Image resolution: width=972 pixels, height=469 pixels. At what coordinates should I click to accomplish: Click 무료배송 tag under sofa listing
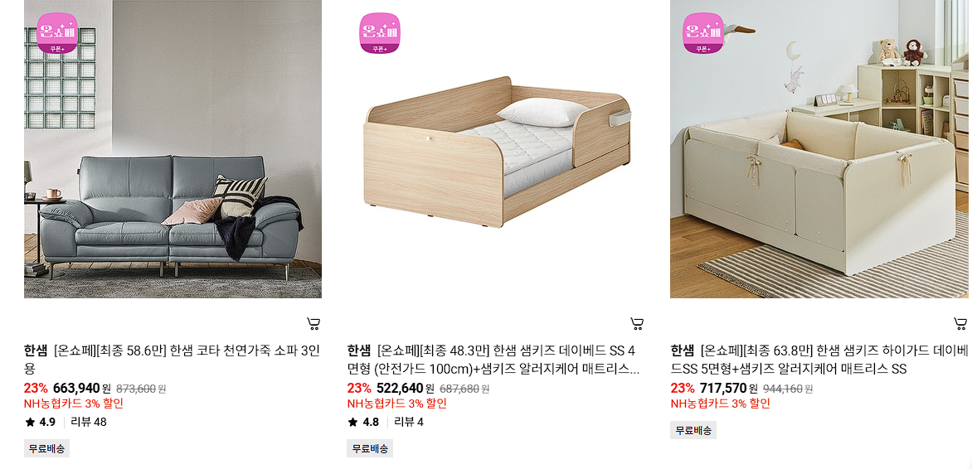(x=47, y=448)
